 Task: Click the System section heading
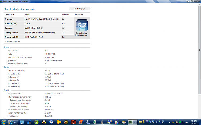click(6, 47)
